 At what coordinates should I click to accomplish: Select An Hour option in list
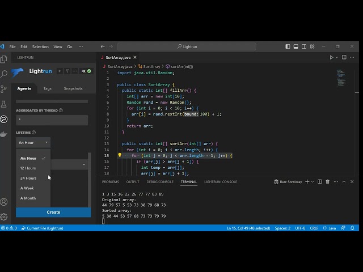(33, 158)
